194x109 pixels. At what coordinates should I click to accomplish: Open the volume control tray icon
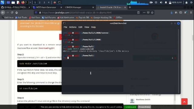(x=161, y=2)
